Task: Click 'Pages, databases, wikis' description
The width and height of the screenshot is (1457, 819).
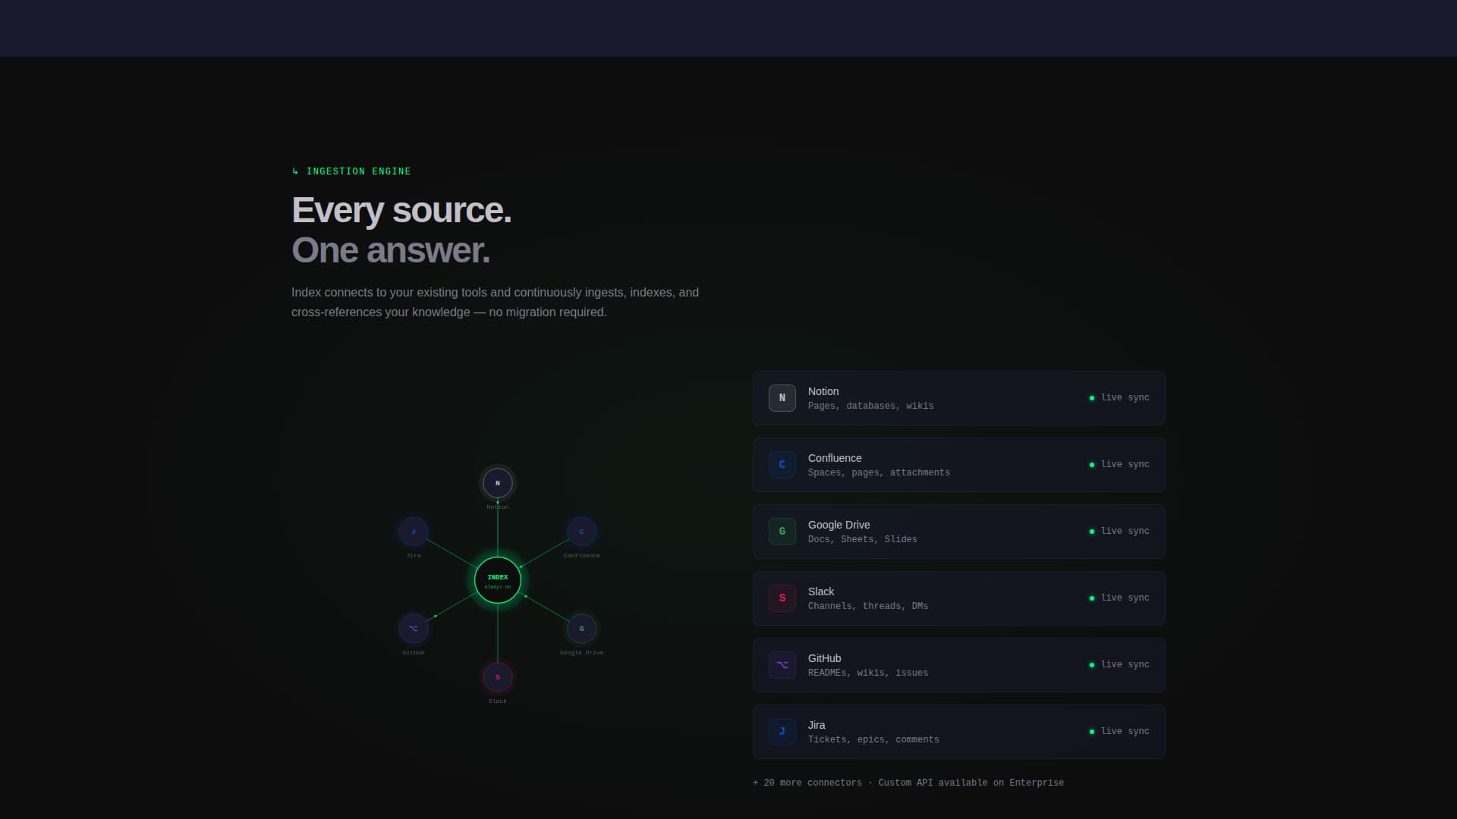Action: (x=871, y=406)
